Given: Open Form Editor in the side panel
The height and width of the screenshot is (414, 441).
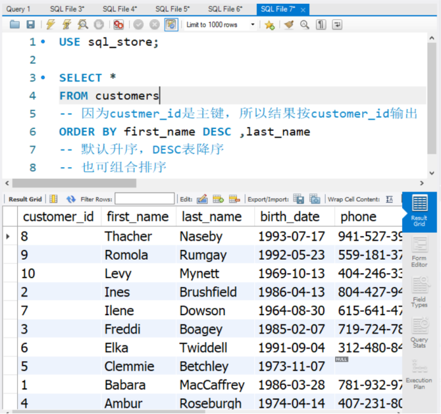Looking at the screenshot, I should pyautogui.click(x=419, y=252).
